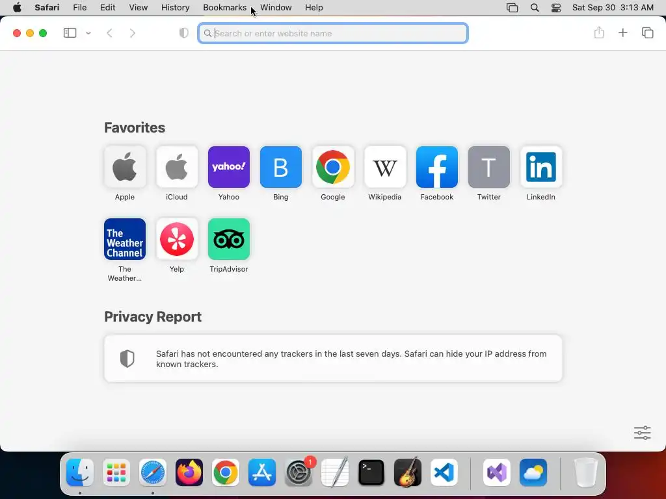Open a new tab with plus button
This screenshot has height=499, width=666.
click(622, 32)
